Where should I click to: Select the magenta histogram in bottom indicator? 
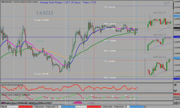(78, 102)
